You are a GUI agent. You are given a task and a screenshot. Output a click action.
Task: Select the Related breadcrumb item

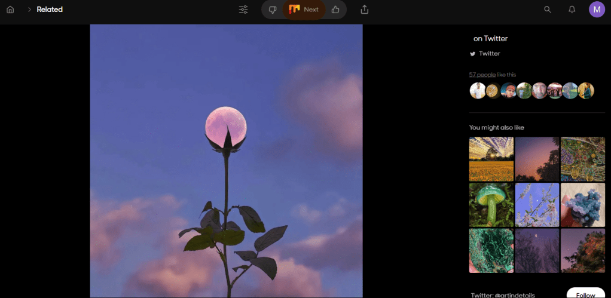coord(50,10)
